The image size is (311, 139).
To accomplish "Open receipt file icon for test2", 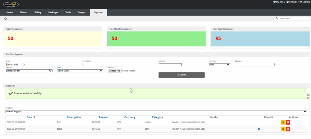I will pyautogui.click(x=259, y=129).
